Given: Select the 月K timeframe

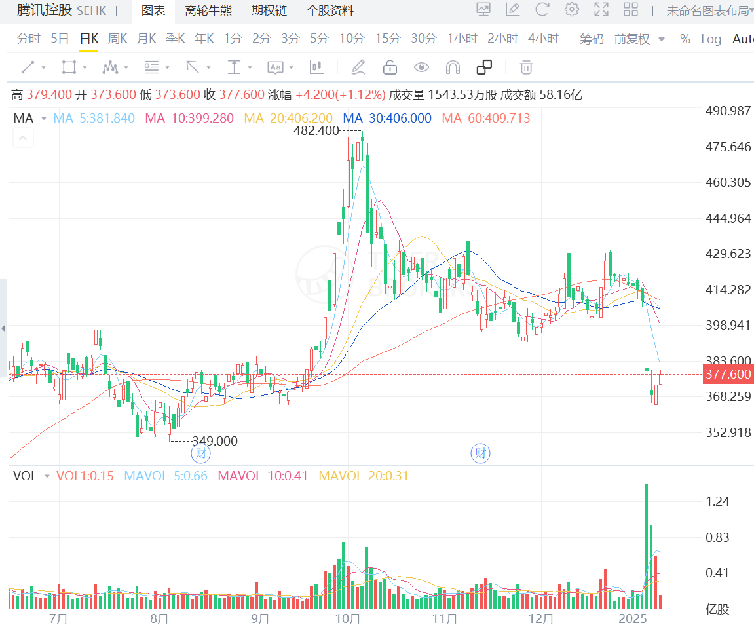Looking at the screenshot, I should 146,39.
